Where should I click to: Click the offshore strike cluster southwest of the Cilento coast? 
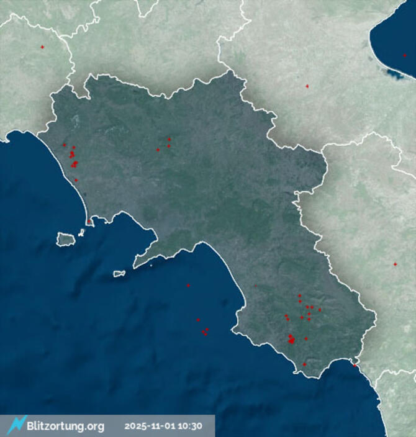point(204,331)
